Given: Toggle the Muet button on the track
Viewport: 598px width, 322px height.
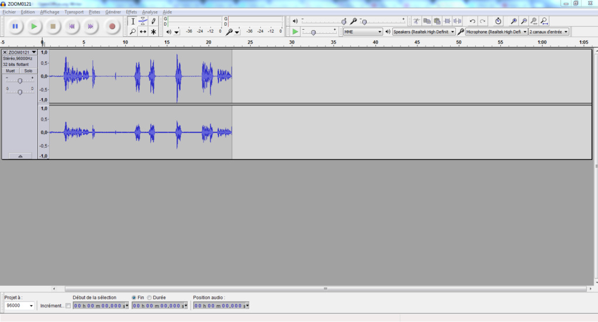Looking at the screenshot, I should pos(11,71).
